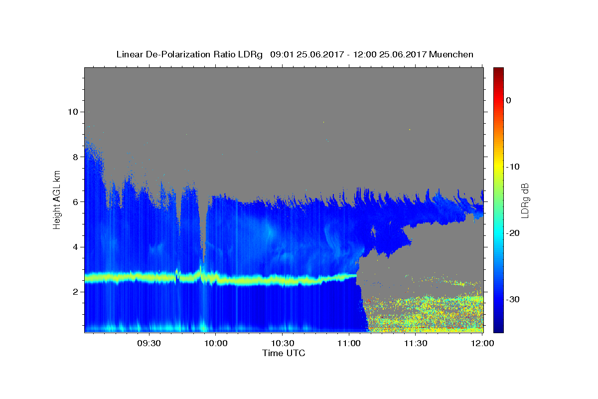Click the 10:30 time axis label

[x=283, y=343]
